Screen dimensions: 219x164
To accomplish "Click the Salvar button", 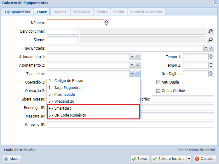I will point(140,159).
